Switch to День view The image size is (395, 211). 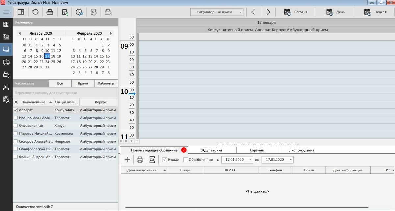[335, 12]
